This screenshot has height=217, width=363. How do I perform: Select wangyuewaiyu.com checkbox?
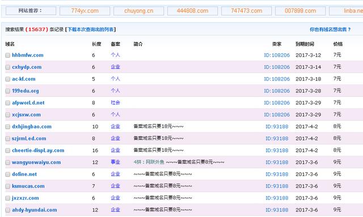[7, 163]
